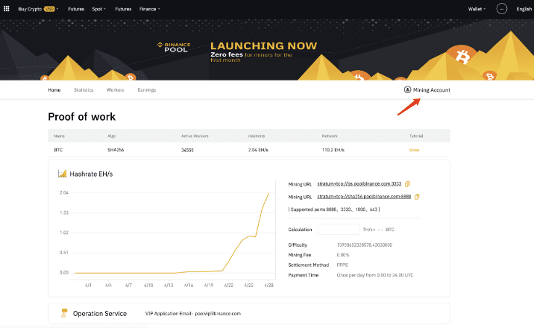The width and height of the screenshot is (534, 328).
Task: Switch to the Statistics tab
Action: [84, 89]
